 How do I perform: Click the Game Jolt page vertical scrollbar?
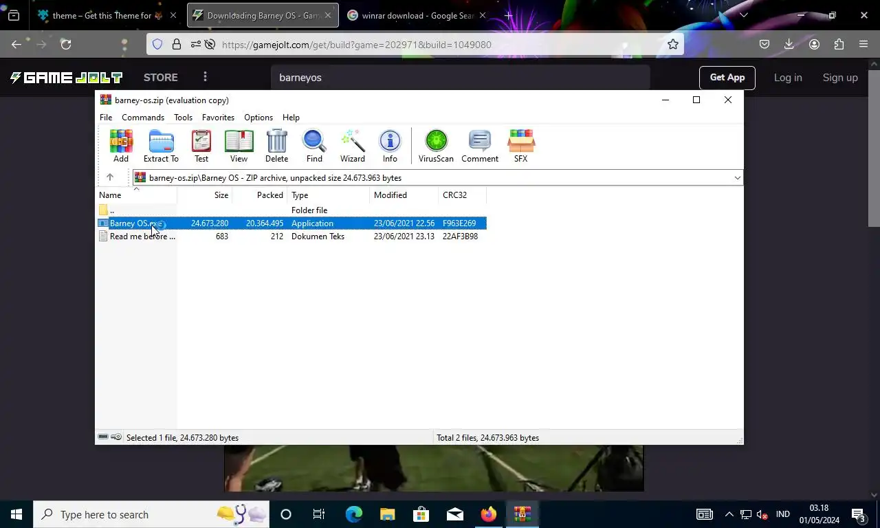click(x=874, y=148)
